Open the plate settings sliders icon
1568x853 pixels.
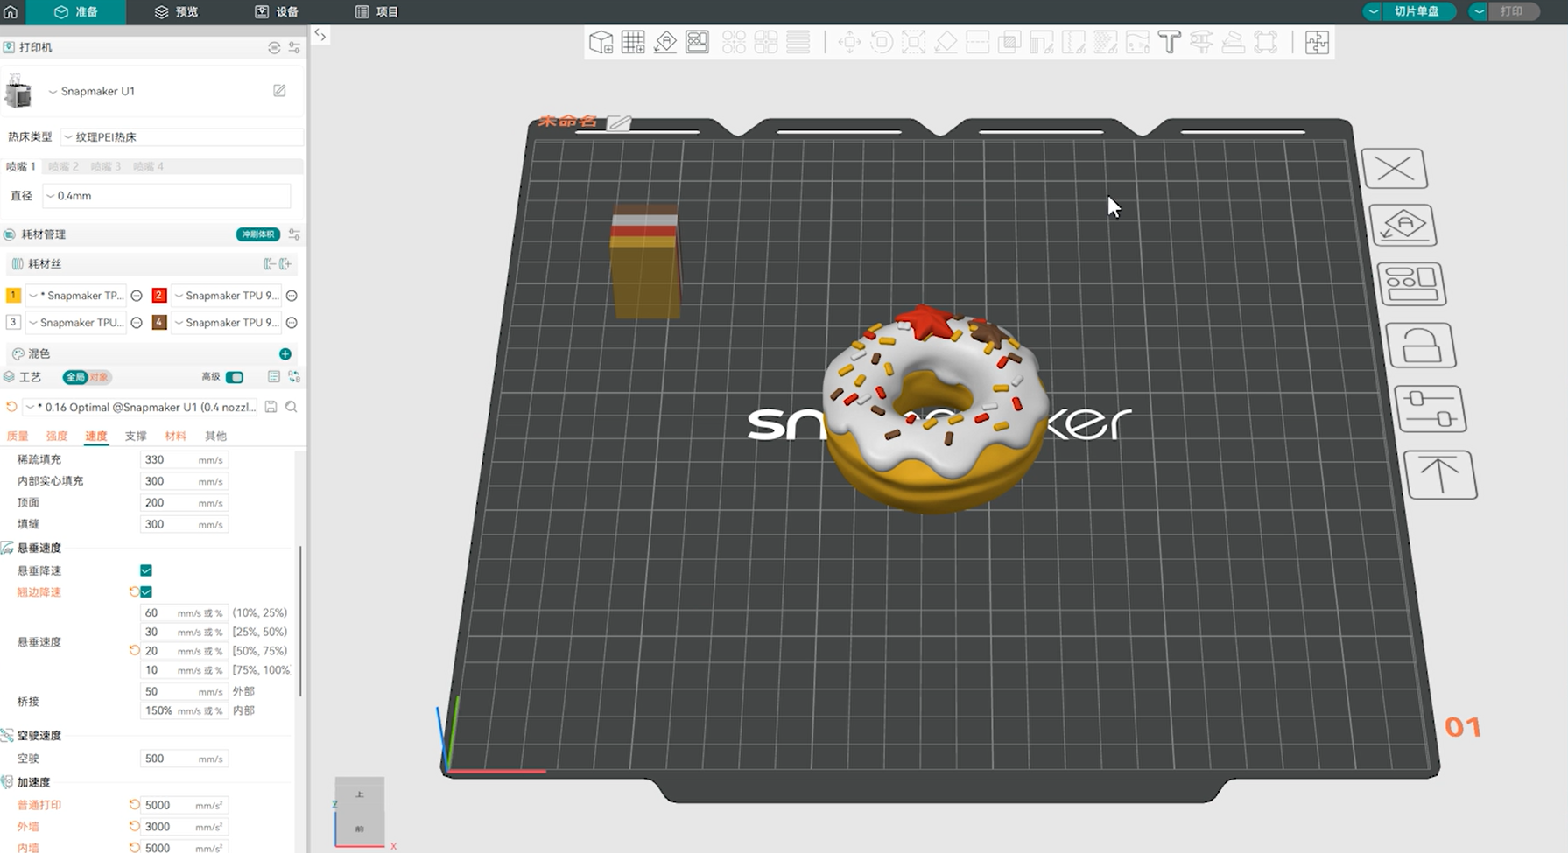tap(1431, 409)
